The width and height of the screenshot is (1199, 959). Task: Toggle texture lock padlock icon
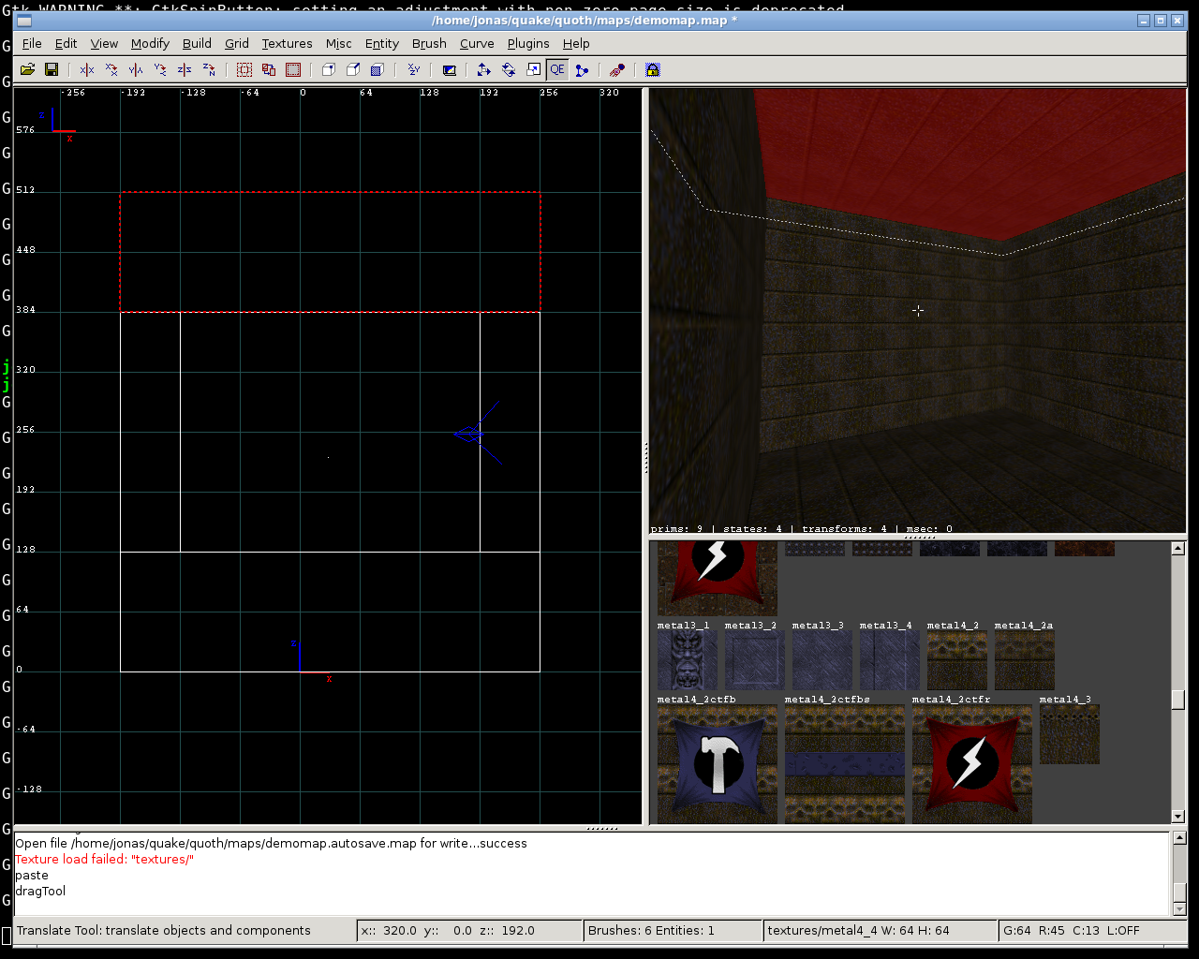point(653,69)
